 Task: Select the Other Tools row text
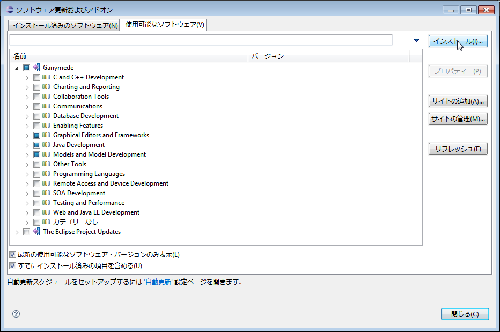click(x=70, y=164)
